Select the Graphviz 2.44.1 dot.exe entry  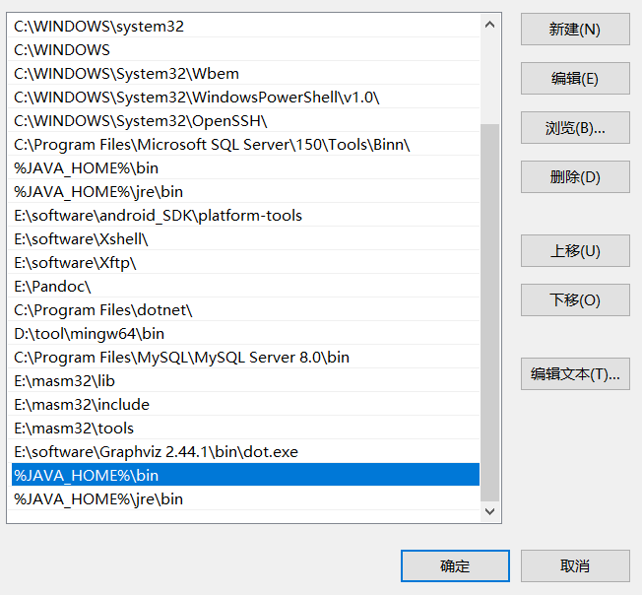[245, 452]
